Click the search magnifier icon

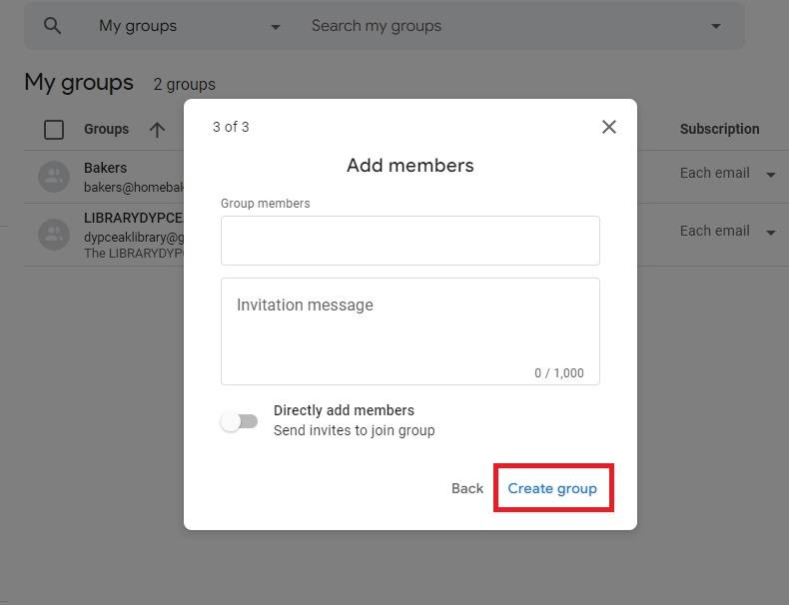[x=52, y=25]
